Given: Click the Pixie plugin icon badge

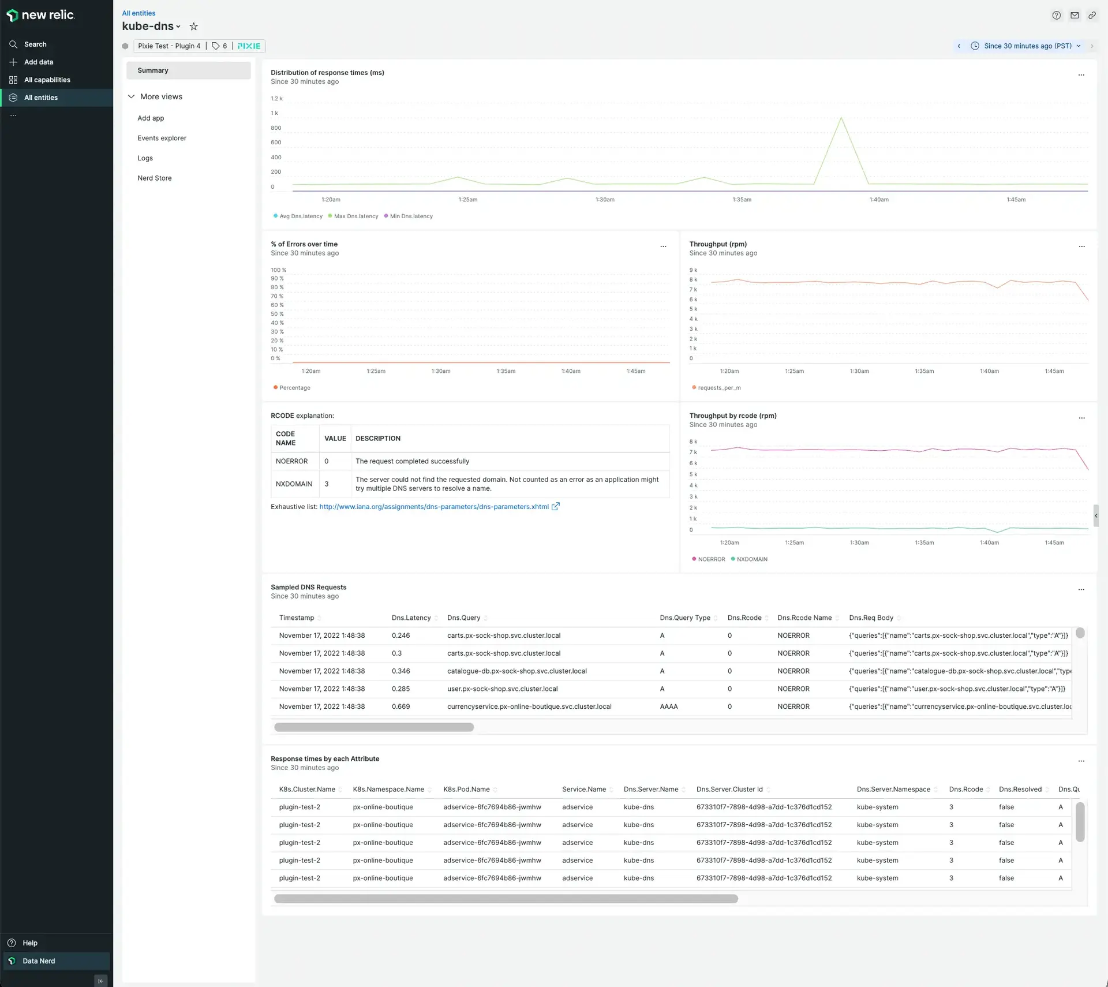Looking at the screenshot, I should (249, 46).
